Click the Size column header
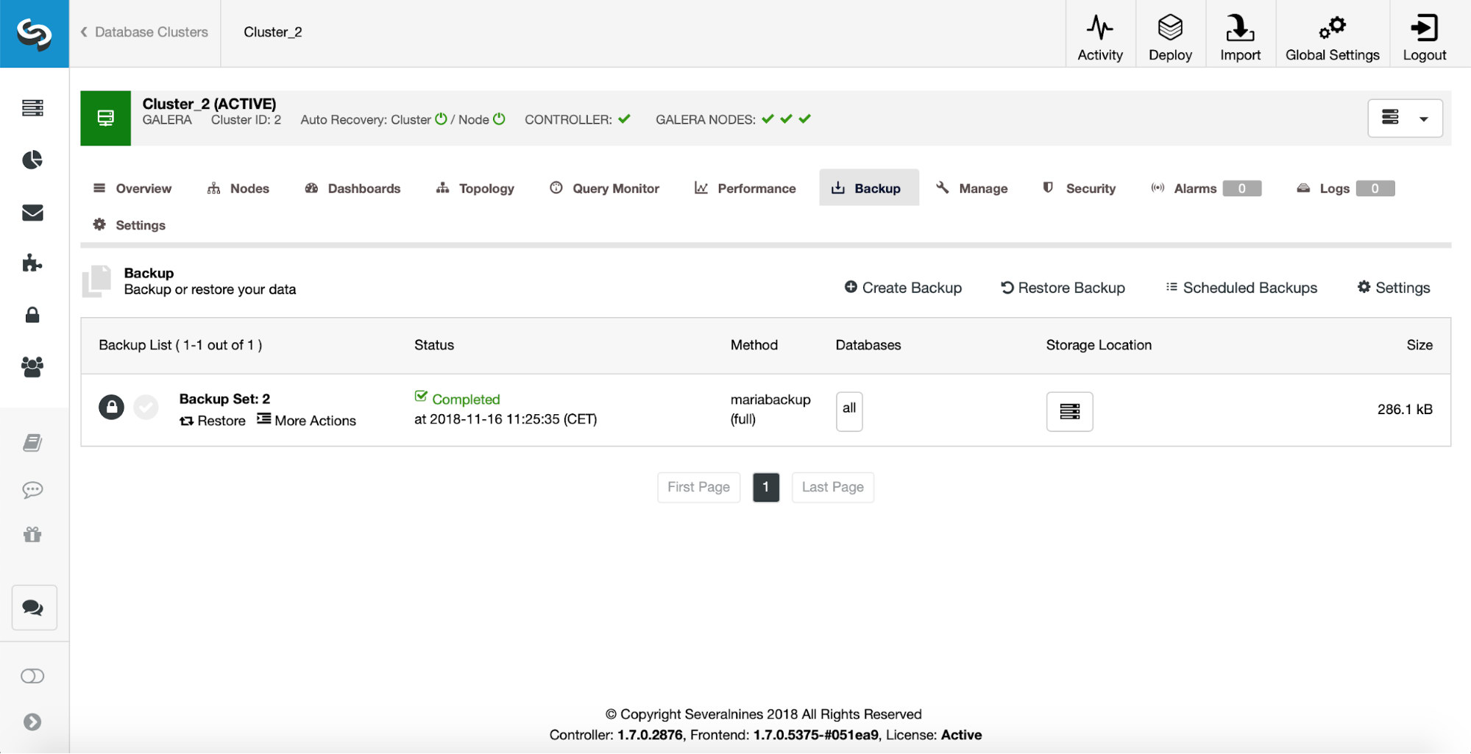The image size is (1471, 754). pyautogui.click(x=1419, y=345)
